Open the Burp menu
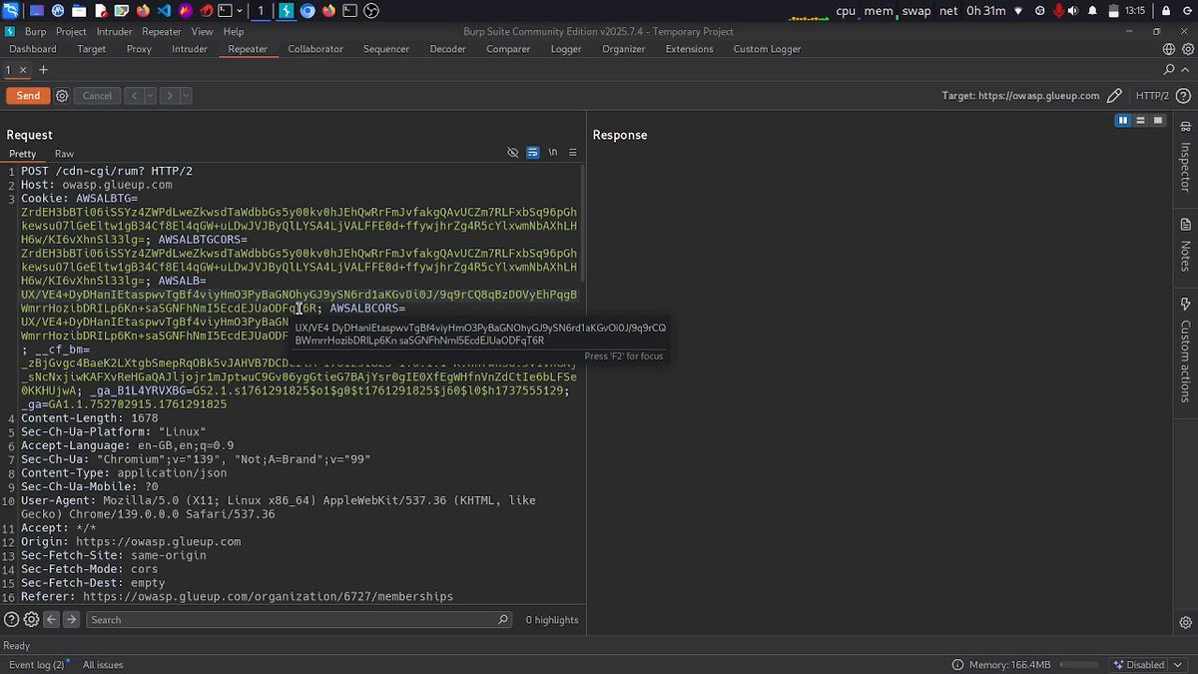This screenshot has width=1198, height=674. click(x=35, y=32)
